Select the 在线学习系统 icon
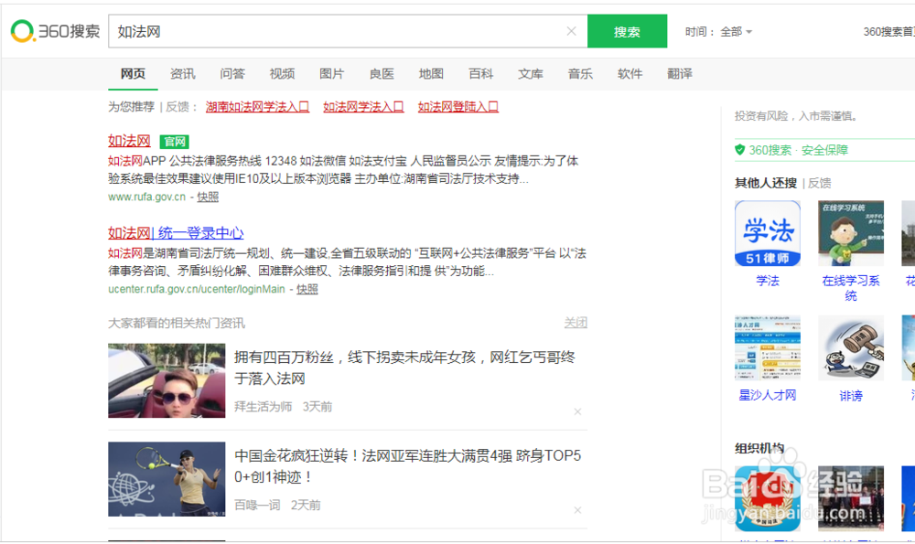The image size is (915, 544). tap(851, 233)
